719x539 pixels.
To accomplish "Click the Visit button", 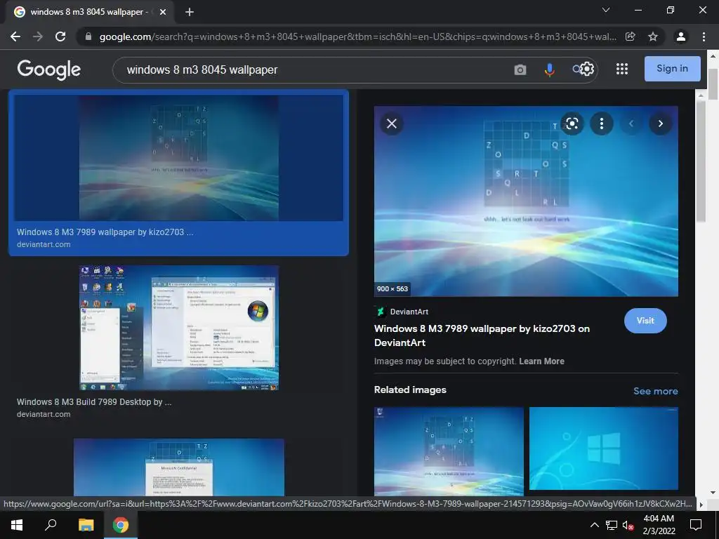I will click(x=645, y=321).
